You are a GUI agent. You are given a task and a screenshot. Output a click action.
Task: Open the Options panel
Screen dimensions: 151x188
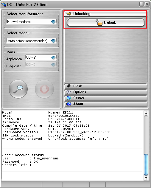point(106,92)
